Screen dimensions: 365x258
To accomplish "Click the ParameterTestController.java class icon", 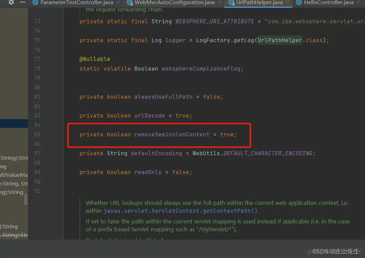I will [35, 2].
